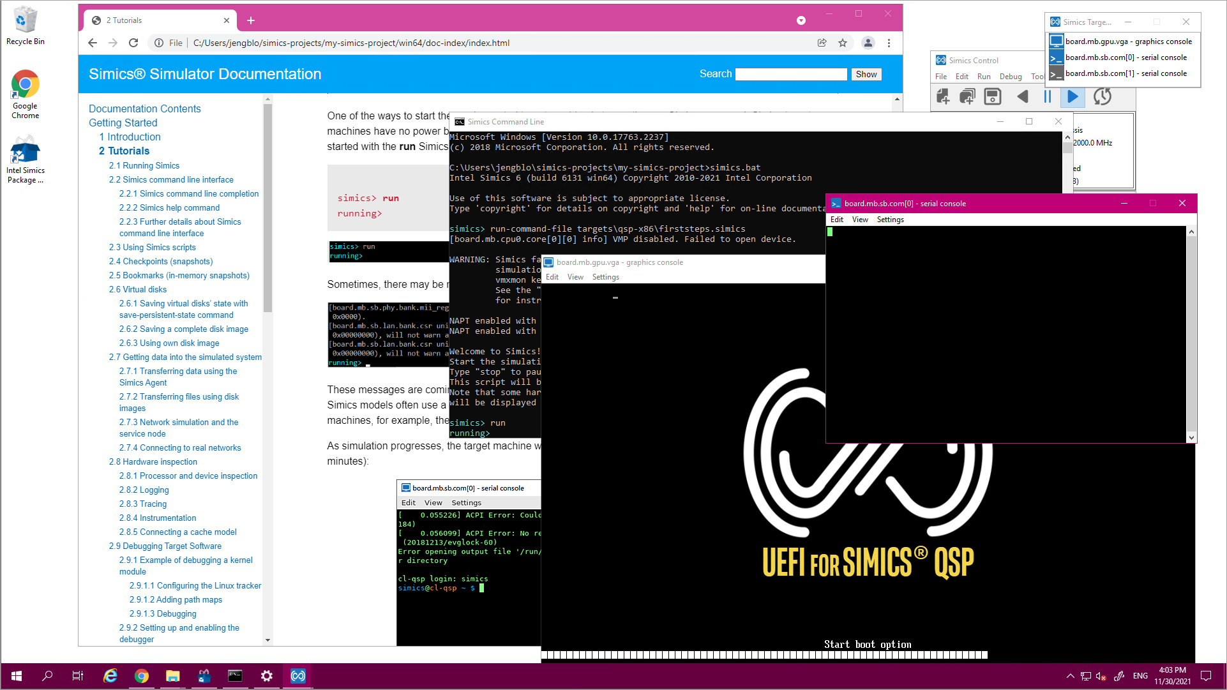Click the new session document-plus icon

point(942,96)
